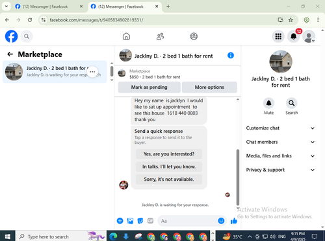Viewport: 325px width, 241px height.
Task: Show hidden system tray icons
Action: [x=250, y=236]
